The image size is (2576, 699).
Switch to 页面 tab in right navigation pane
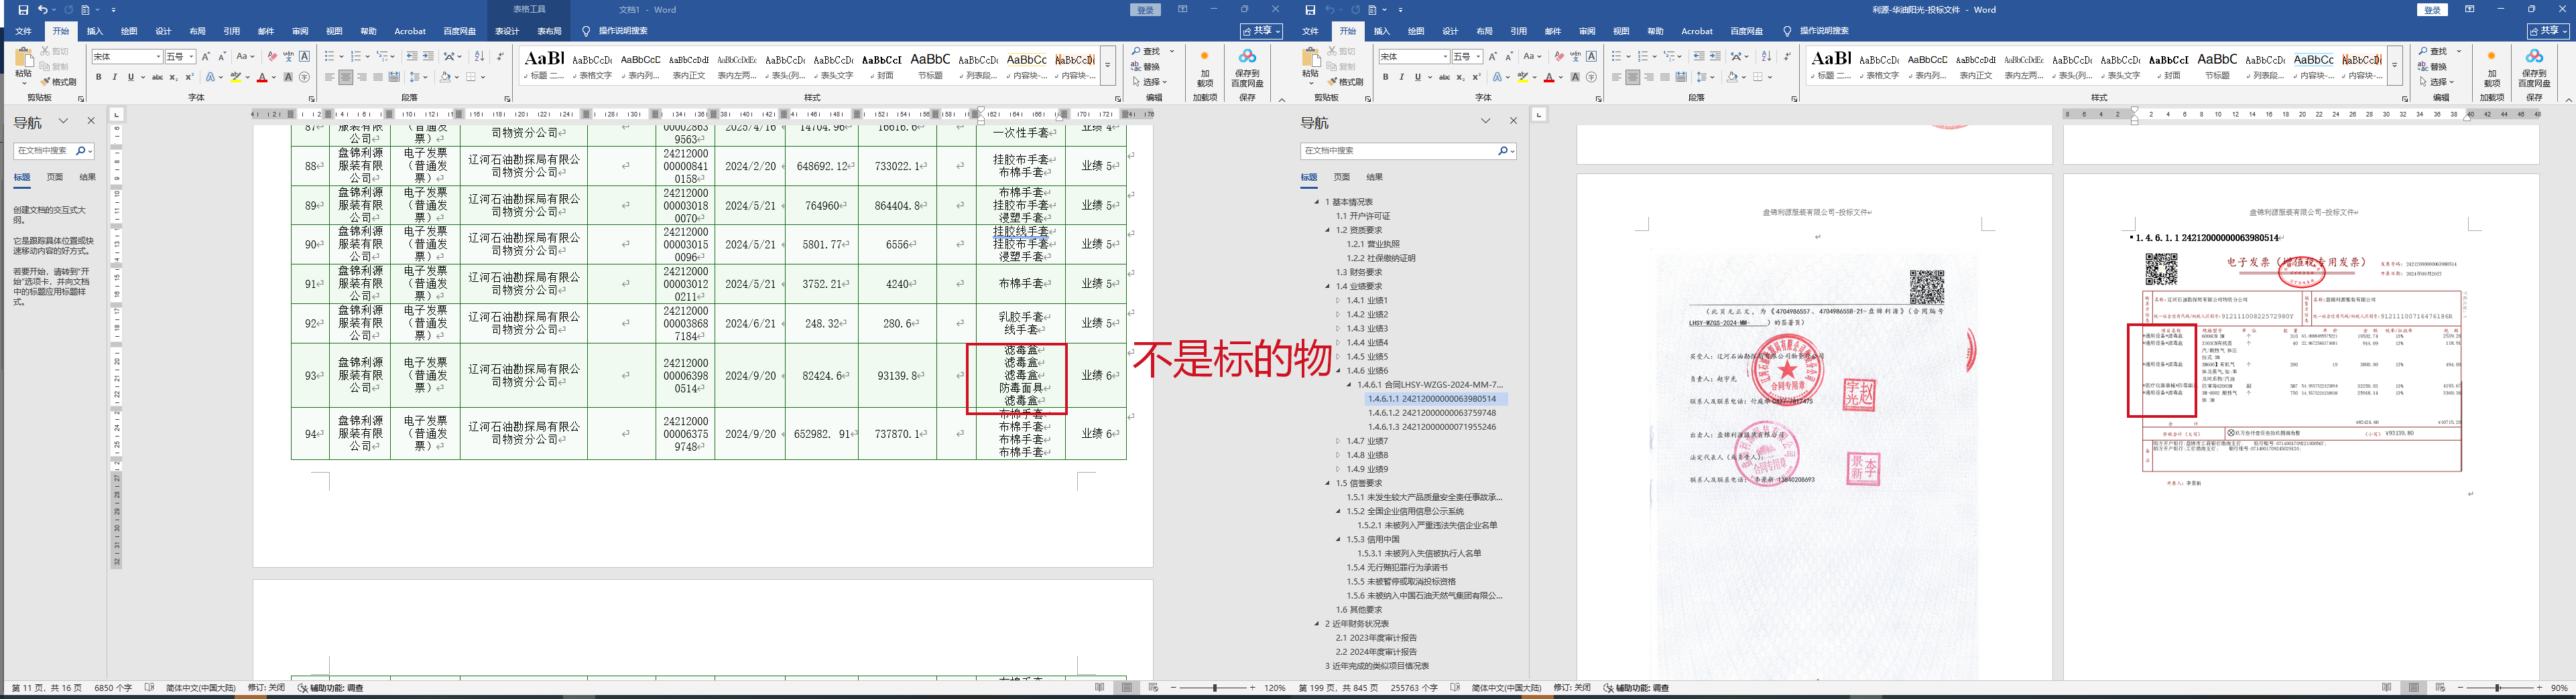(x=1341, y=177)
